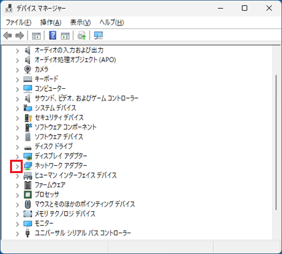Screen dimensions: 282x254
Task: Open the 操作(A) menu
Action: point(51,22)
